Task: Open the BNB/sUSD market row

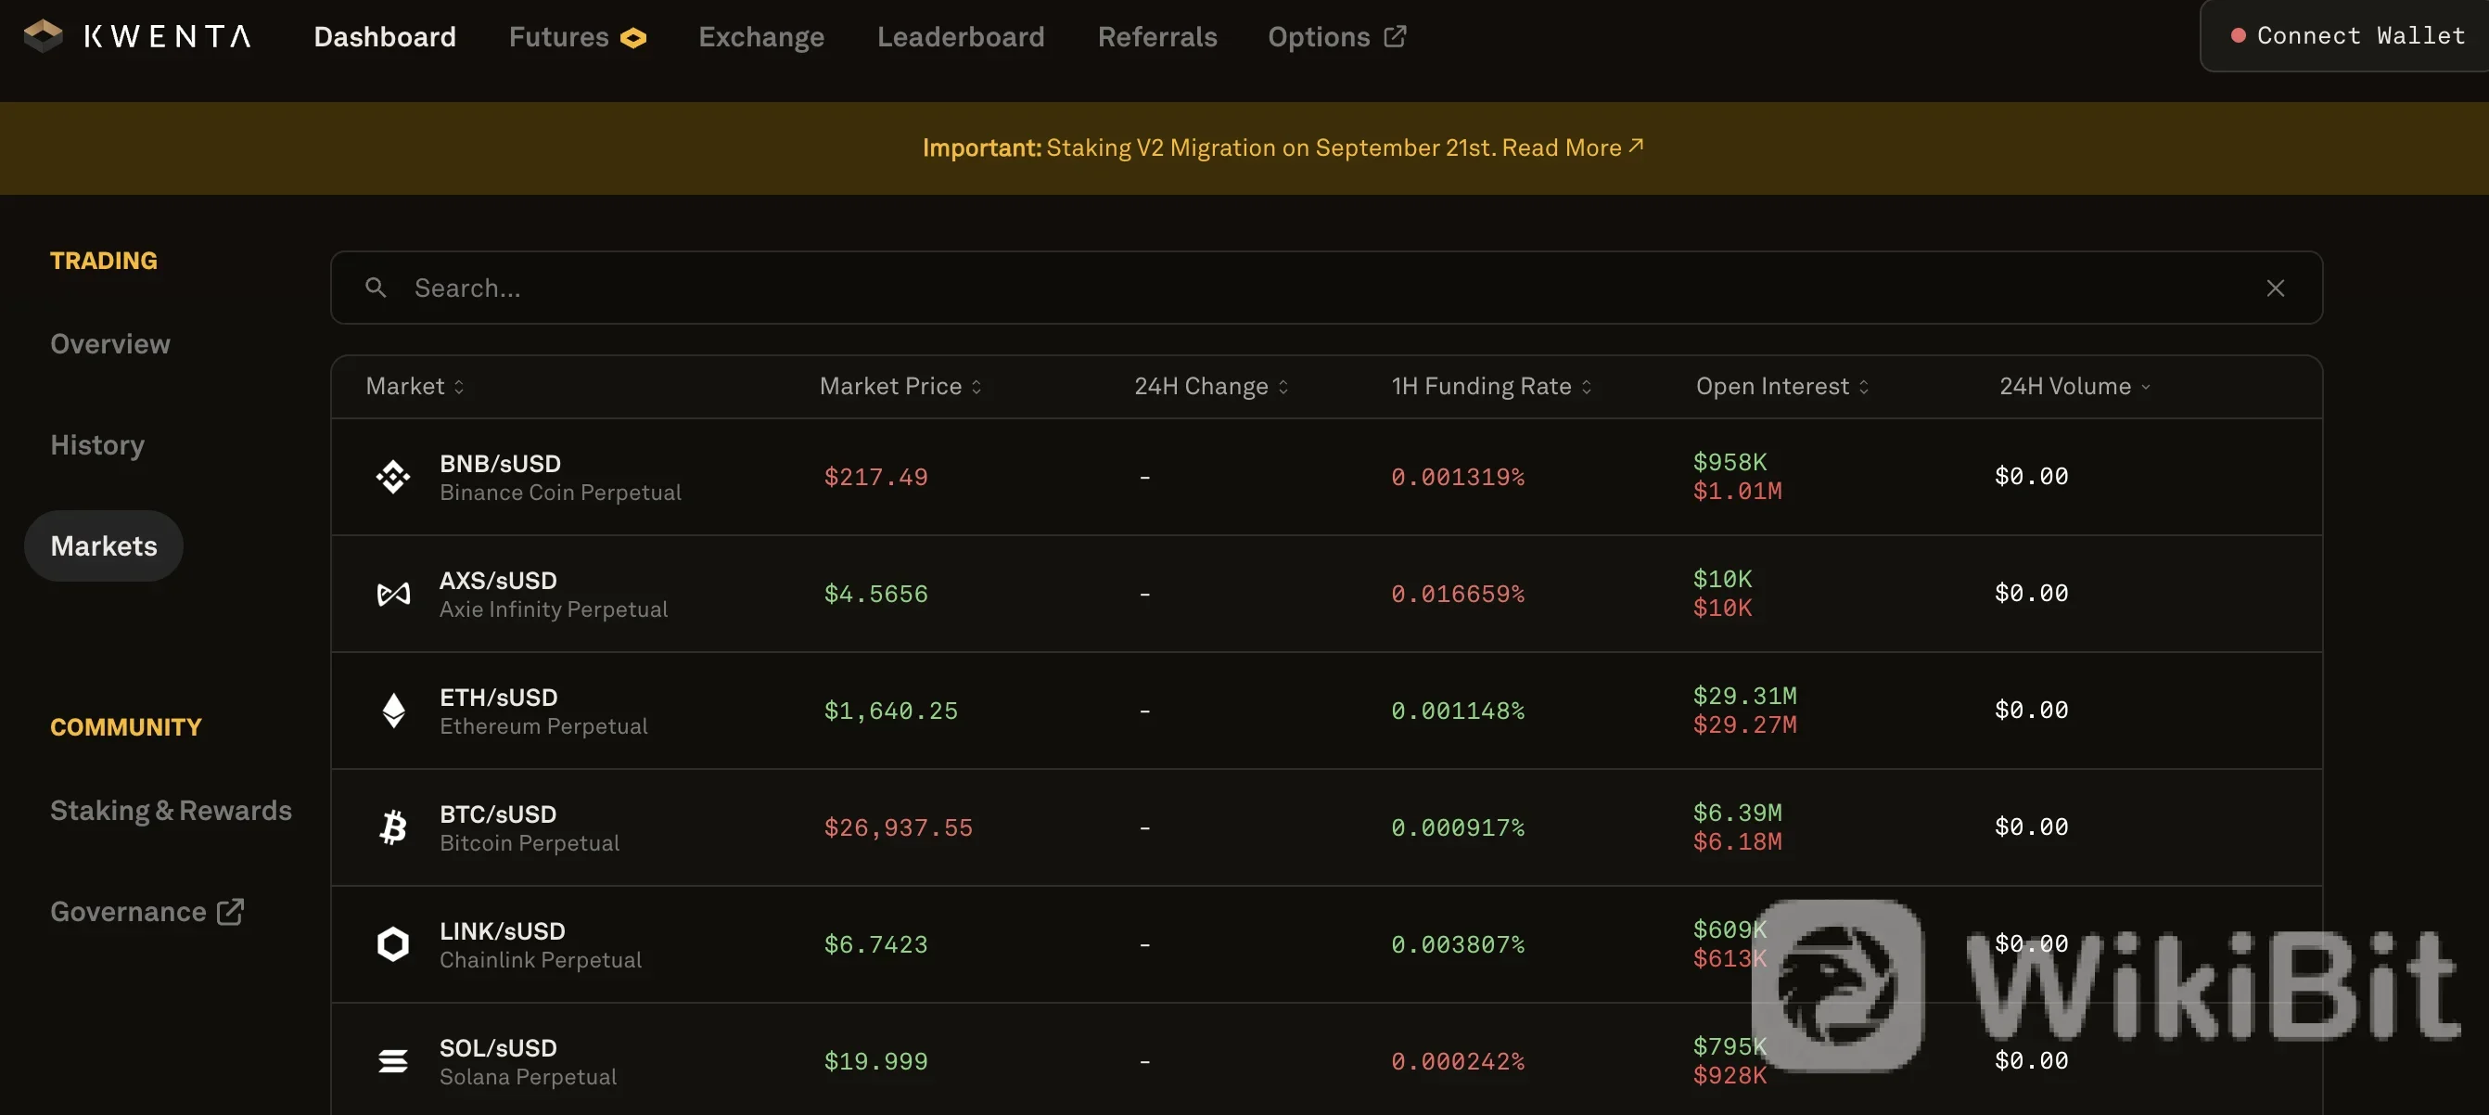Action: click(x=1326, y=478)
